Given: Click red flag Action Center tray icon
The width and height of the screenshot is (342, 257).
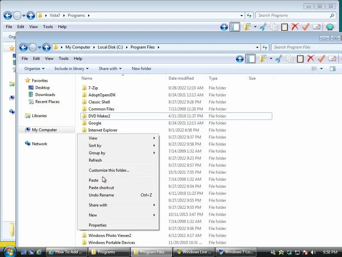Looking at the screenshot, I should (305, 252).
